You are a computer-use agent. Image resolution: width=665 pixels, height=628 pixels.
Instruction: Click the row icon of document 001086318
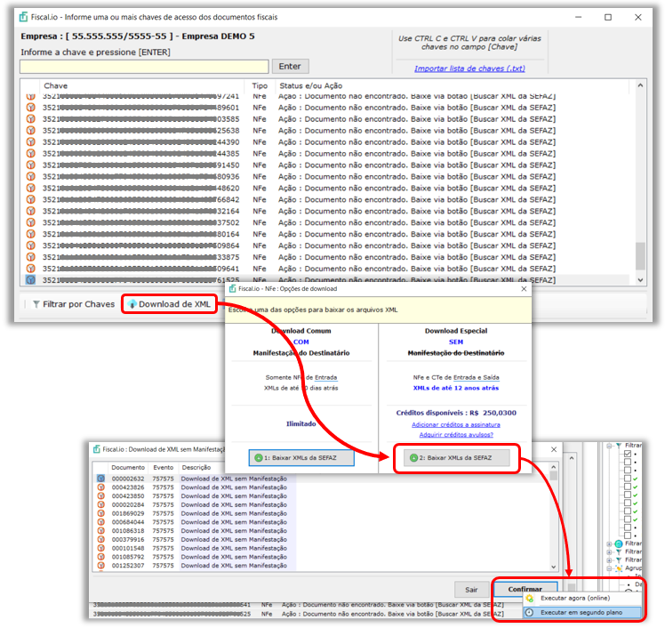(101, 530)
